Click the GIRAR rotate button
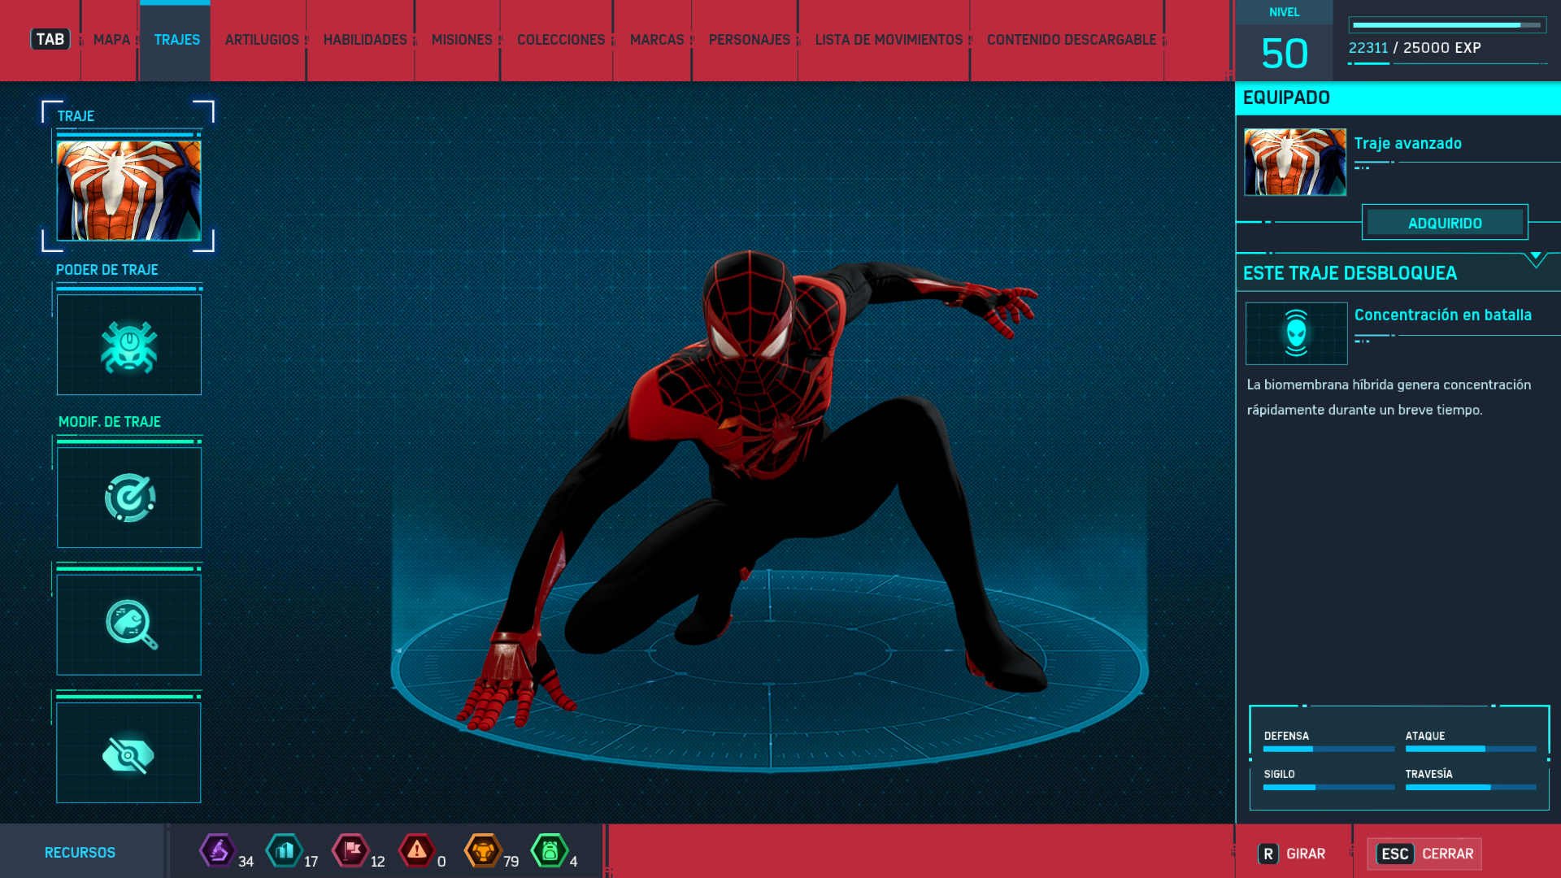This screenshot has width=1561, height=878. click(1292, 854)
